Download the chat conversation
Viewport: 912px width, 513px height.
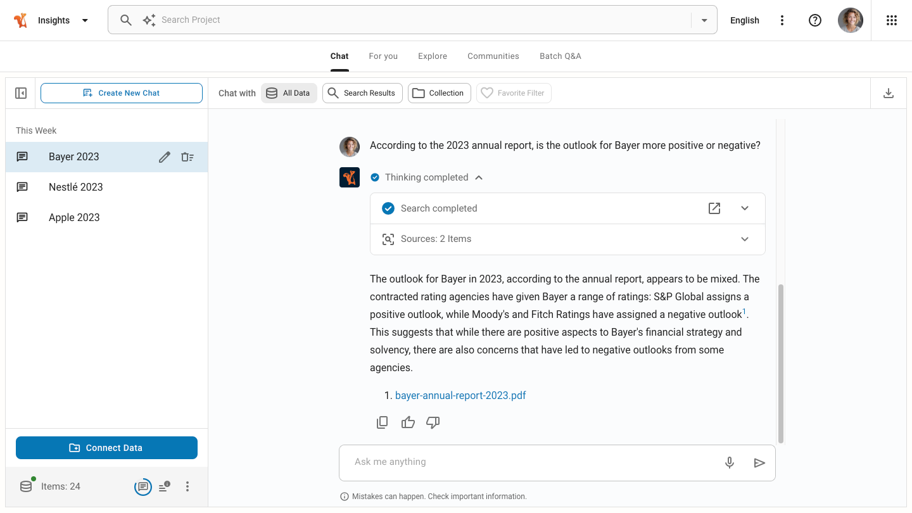click(x=889, y=93)
